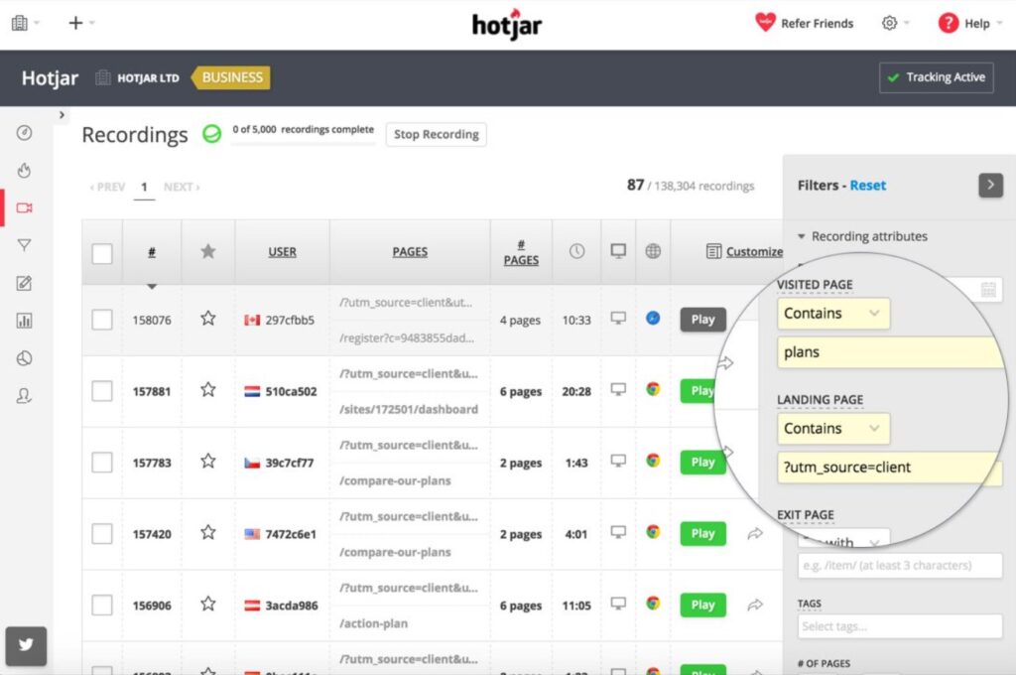This screenshot has height=675, width=1016.
Task: Open Hotjar settings via gear icon
Action: (891, 22)
